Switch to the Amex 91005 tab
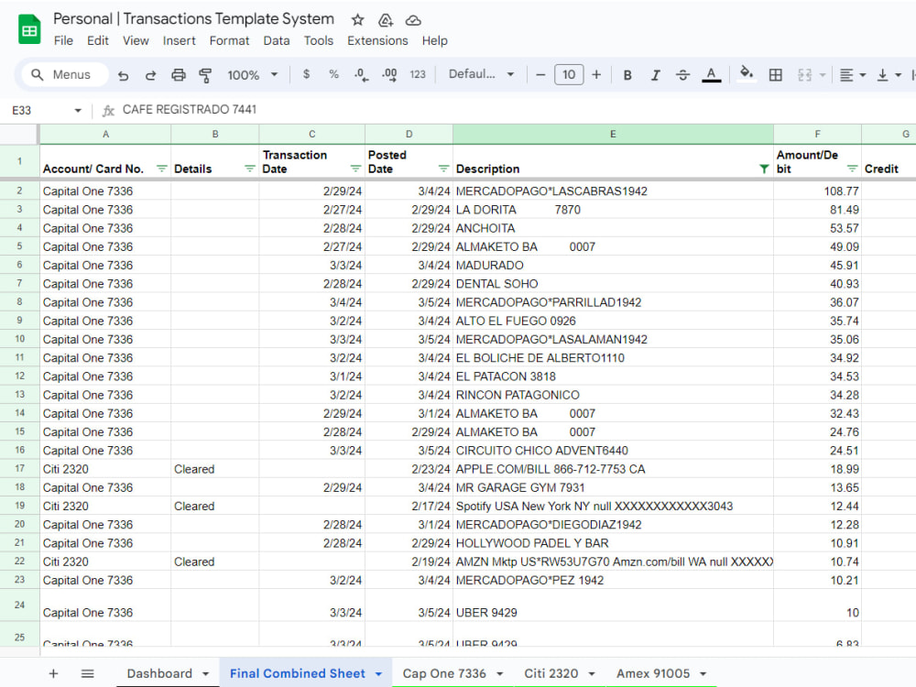This screenshot has height=687, width=916. [x=653, y=673]
